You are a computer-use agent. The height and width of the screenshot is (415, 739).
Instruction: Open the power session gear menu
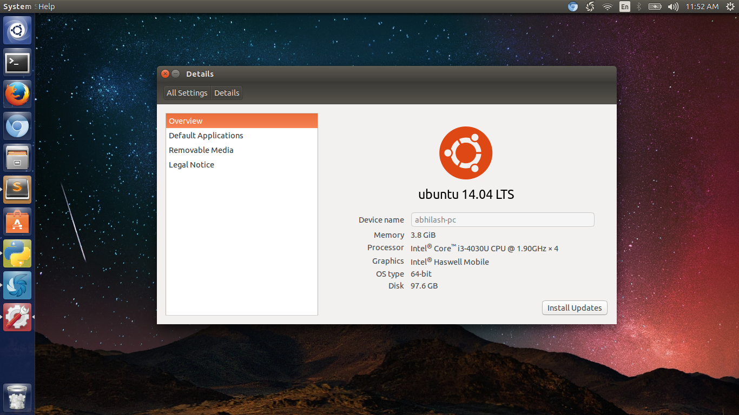coord(730,6)
